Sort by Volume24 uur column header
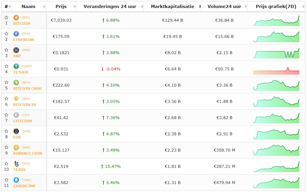The image size is (307, 192). (x=224, y=7)
